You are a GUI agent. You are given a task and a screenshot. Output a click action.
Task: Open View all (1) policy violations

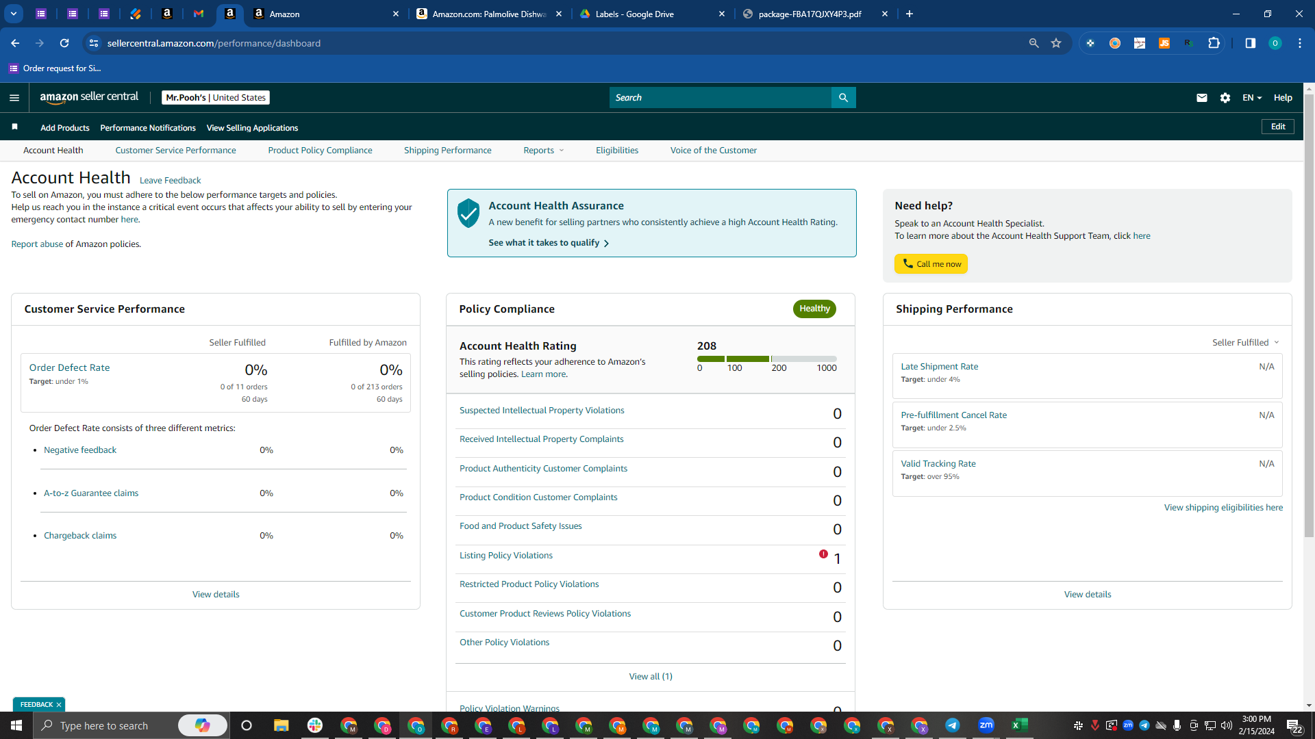point(651,677)
